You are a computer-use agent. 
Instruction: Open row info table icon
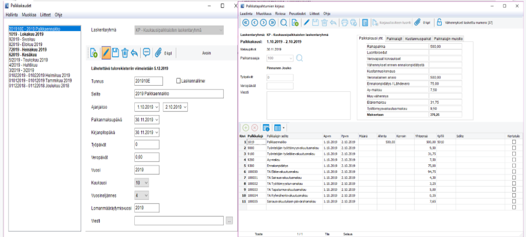(267, 128)
